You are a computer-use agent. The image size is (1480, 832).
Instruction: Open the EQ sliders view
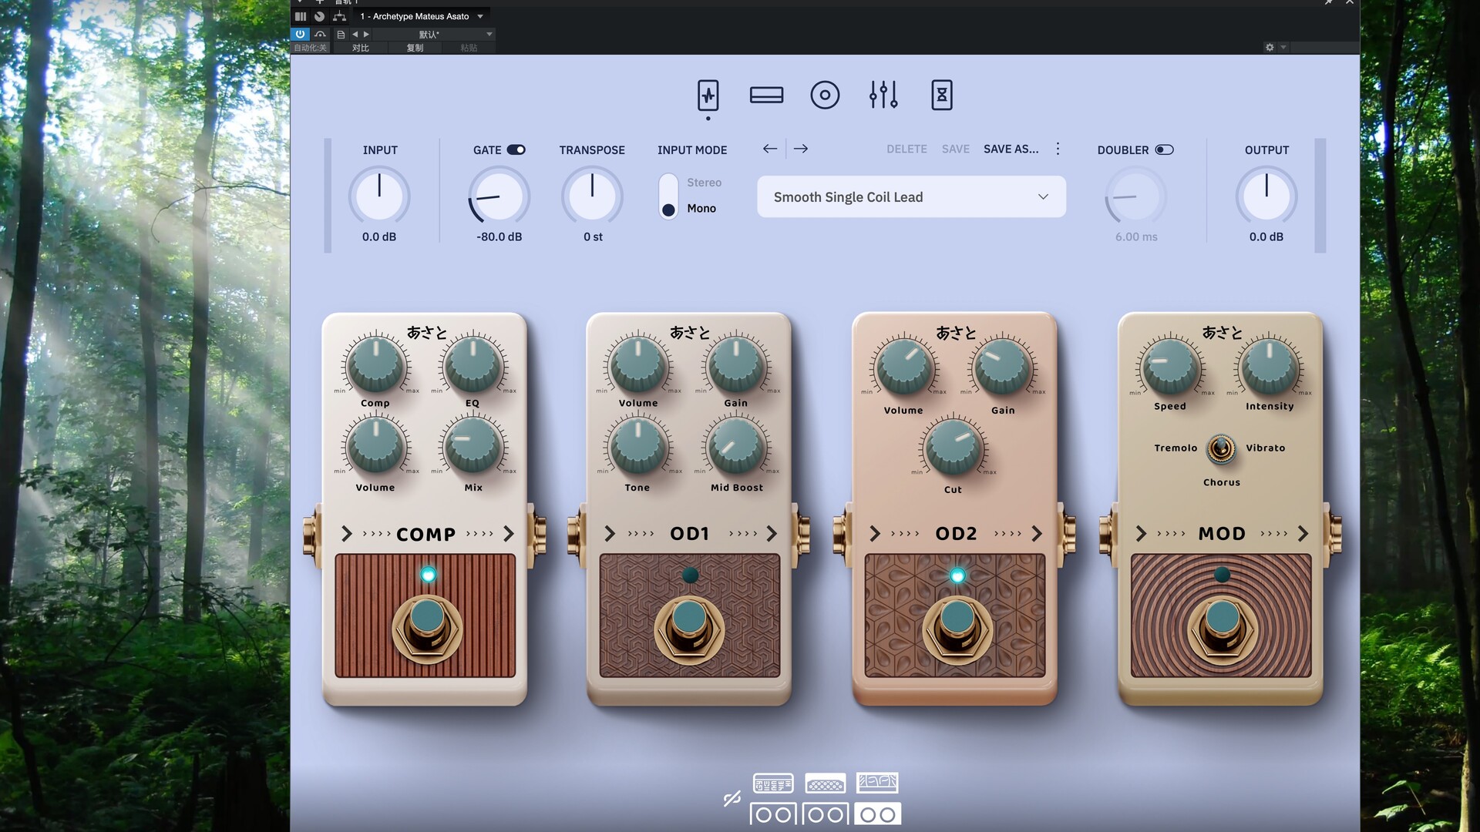click(x=883, y=95)
